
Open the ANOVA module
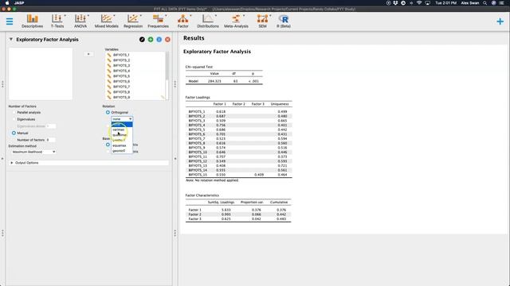coord(80,21)
